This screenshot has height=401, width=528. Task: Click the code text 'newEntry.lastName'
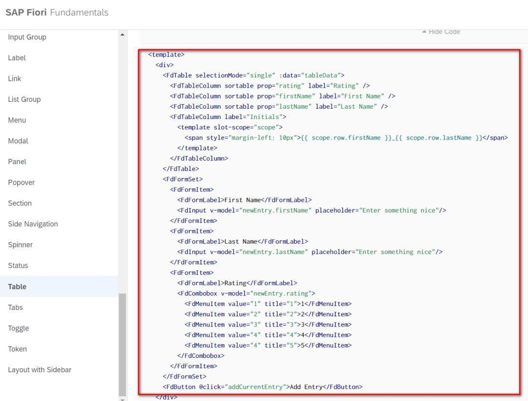pos(273,252)
